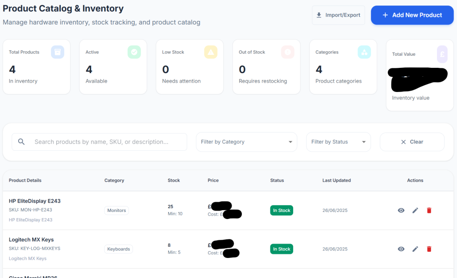Click the Product Details column header
Screen dimensions: 457x278
coord(25,180)
